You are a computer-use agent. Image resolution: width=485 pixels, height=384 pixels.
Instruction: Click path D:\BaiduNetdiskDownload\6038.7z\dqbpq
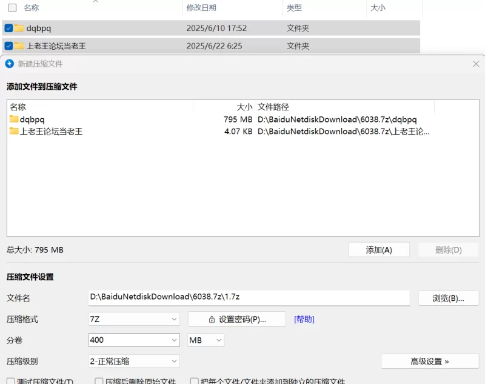[337, 120]
